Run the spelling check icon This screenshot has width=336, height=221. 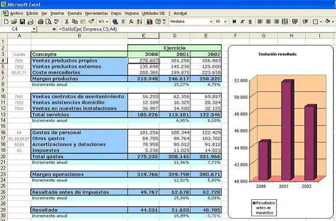click(56, 22)
